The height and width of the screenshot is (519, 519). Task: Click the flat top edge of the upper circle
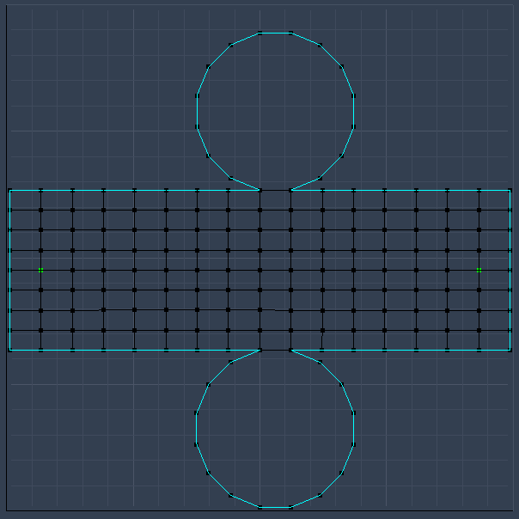275,34
